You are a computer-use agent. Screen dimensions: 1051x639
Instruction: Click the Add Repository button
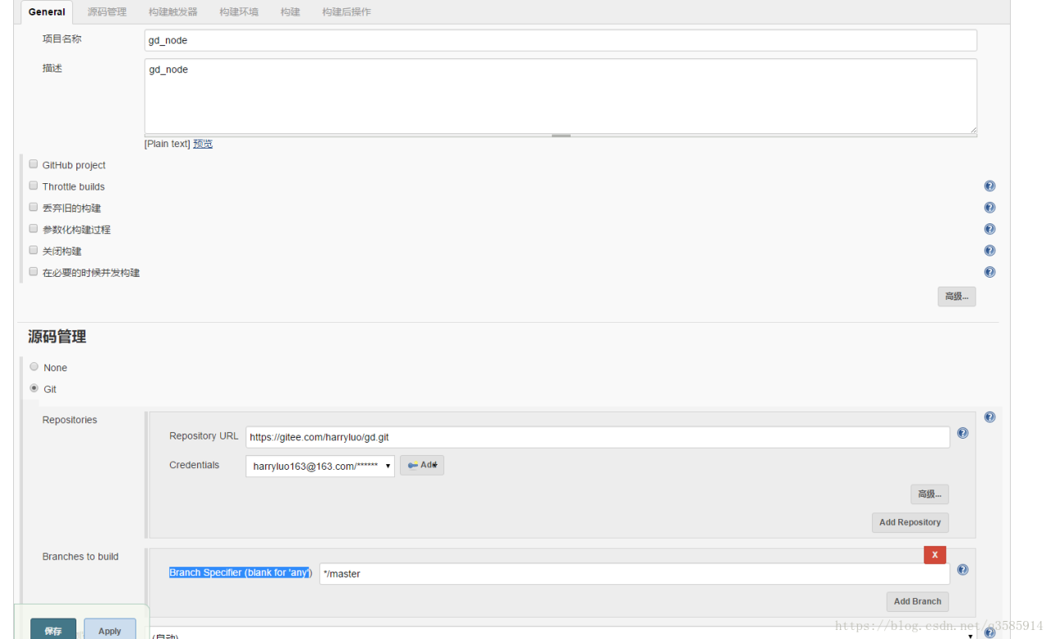pyautogui.click(x=910, y=522)
